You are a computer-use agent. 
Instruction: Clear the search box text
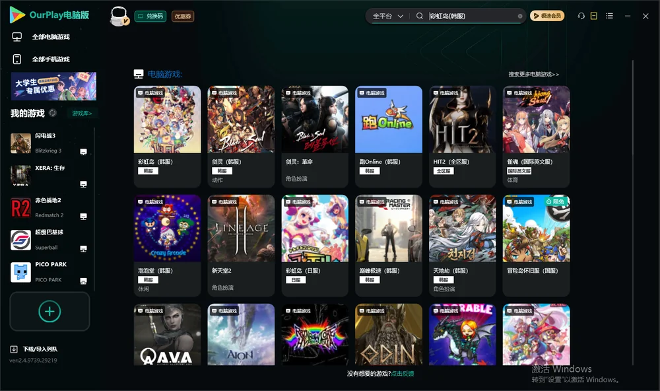[x=520, y=17]
